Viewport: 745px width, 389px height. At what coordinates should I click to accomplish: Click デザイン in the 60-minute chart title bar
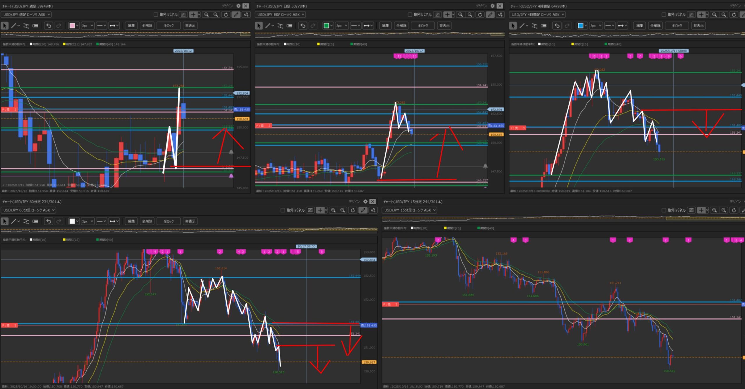point(354,201)
